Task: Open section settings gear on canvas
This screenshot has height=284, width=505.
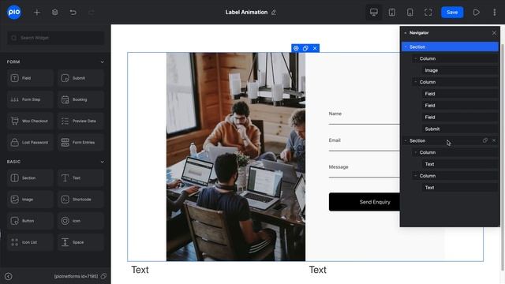Action: coord(296,48)
